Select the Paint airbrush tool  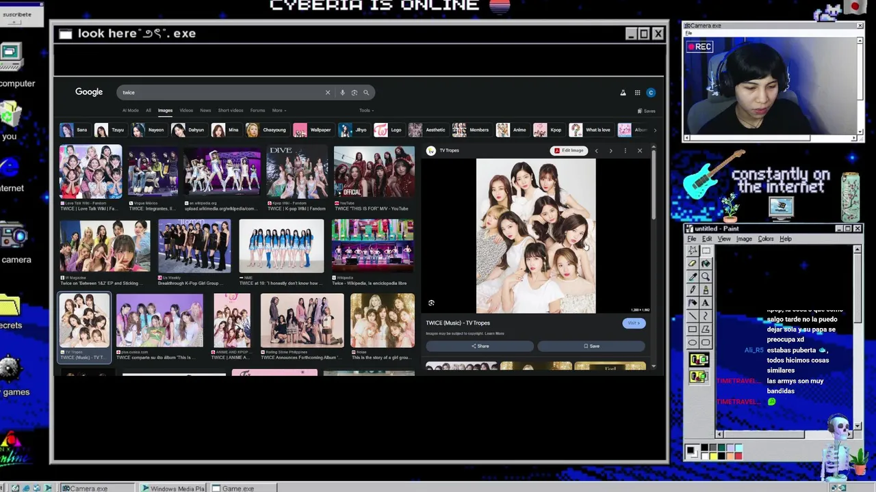pyautogui.click(x=693, y=303)
